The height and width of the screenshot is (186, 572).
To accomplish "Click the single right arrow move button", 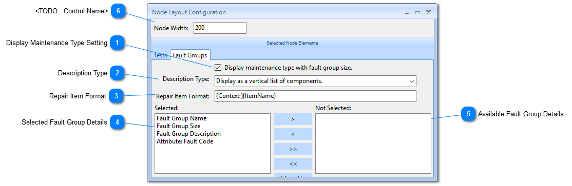I will [293, 119].
